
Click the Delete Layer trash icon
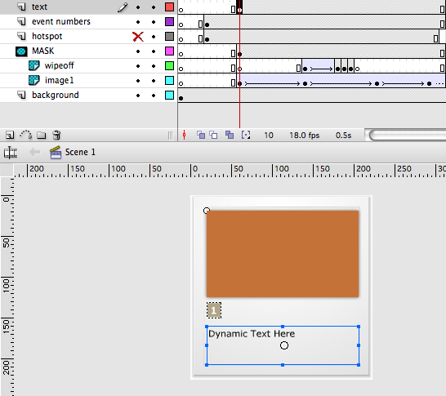(56, 135)
